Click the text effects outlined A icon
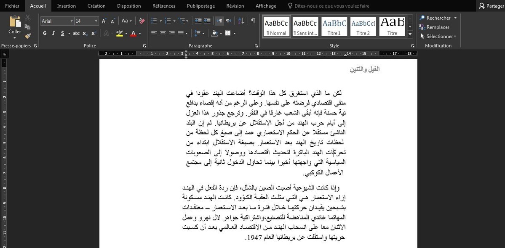This screenshot has width=505, height=248. click(x=106, y=33)
